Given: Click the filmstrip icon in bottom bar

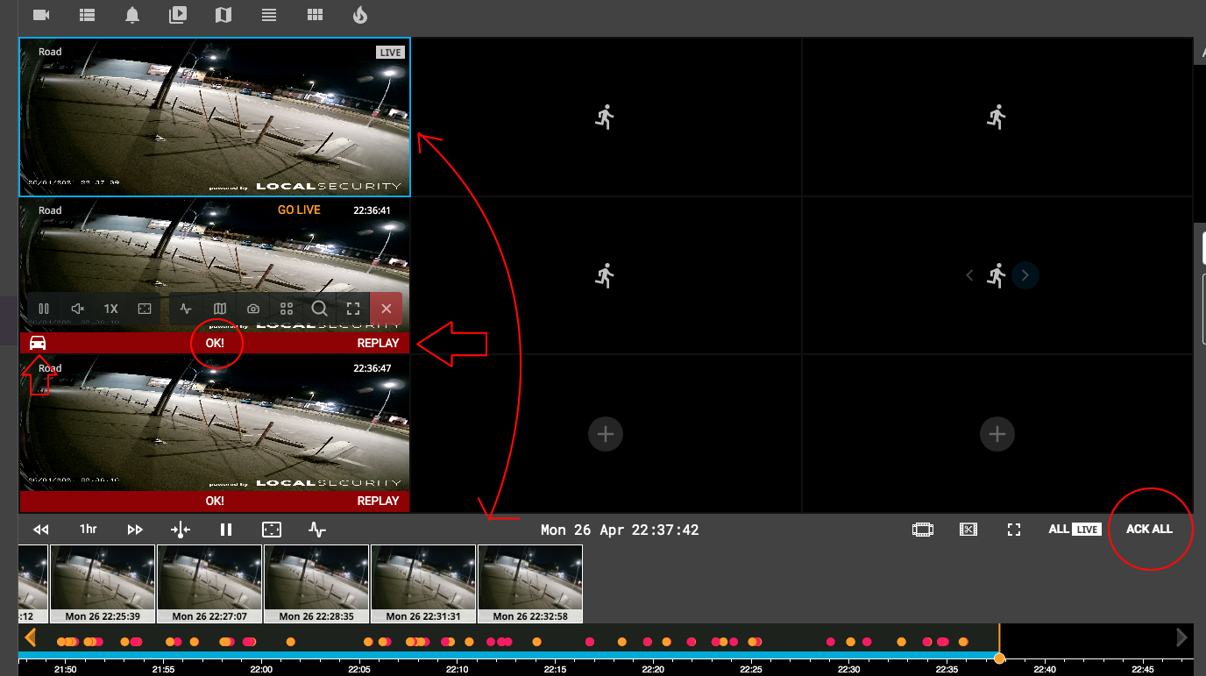Looking at the screenshot, I should pos(922,530).
